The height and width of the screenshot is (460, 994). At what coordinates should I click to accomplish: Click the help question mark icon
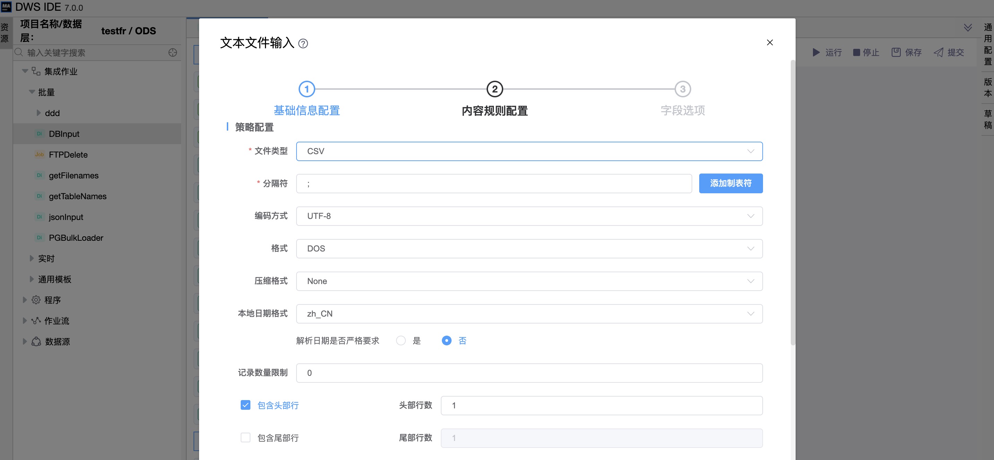point(303,44)
